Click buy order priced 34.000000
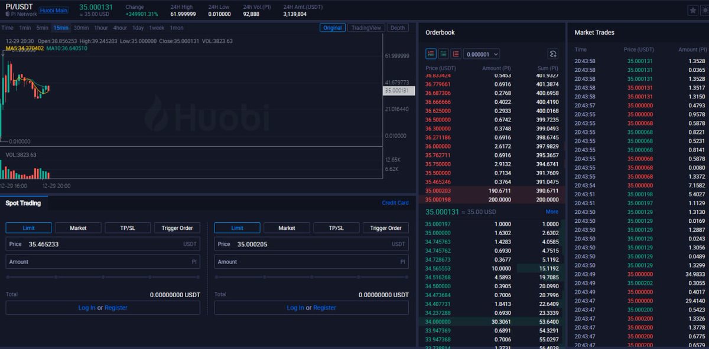The width and height of the screenshot is (709, 349). coord(492,322)
